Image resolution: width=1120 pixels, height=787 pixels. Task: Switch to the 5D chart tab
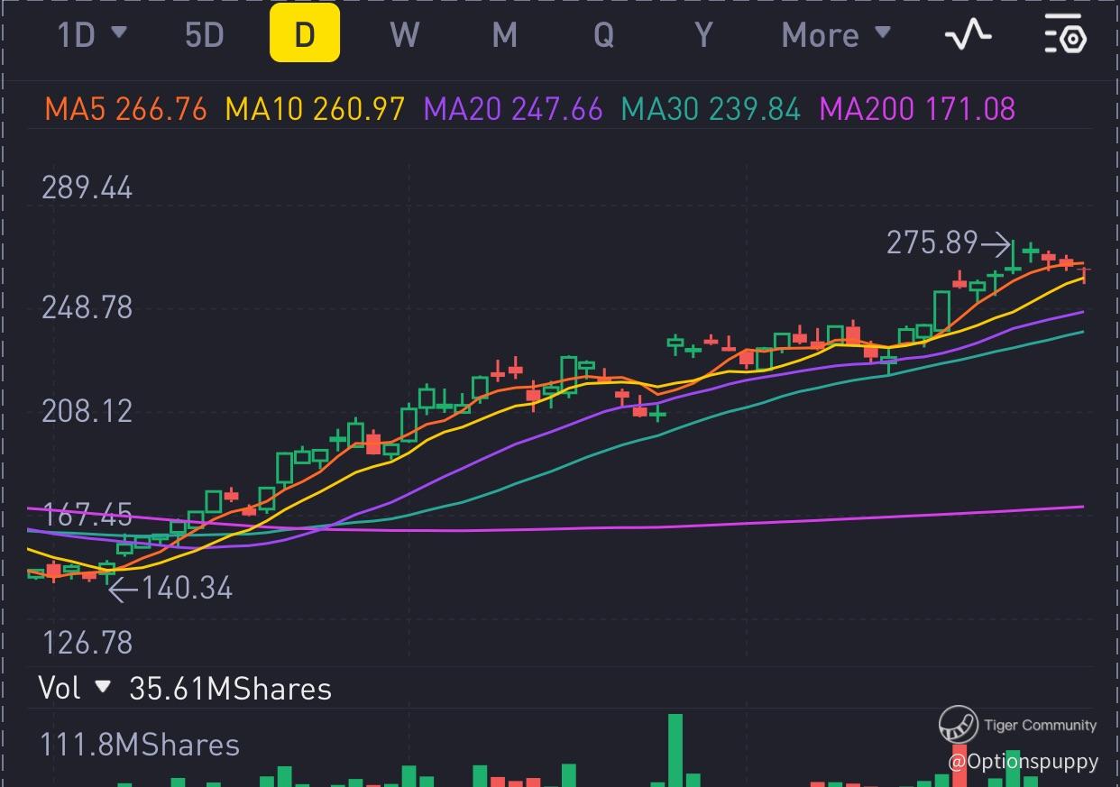point(204,35)
